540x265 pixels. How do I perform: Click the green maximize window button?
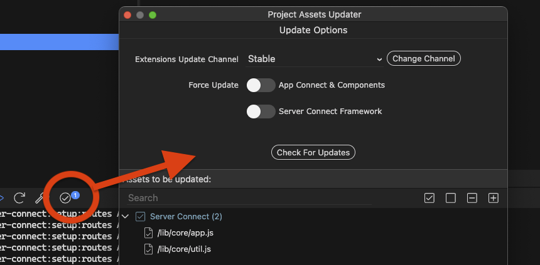pyautogui.click(x=152, y=15)
